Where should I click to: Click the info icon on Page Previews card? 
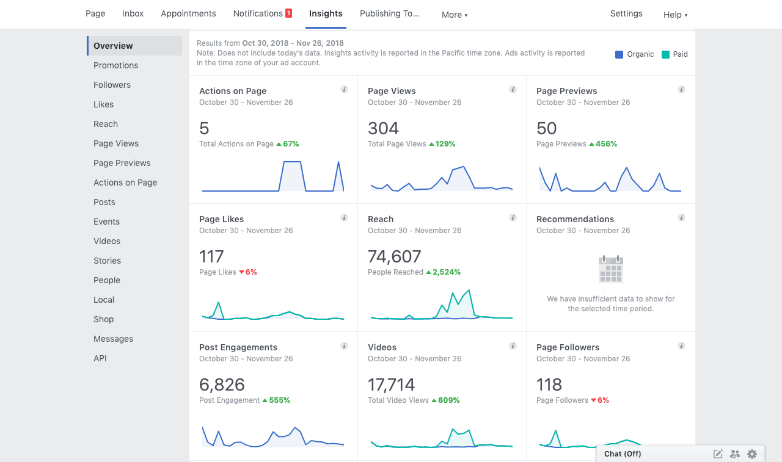681,90
